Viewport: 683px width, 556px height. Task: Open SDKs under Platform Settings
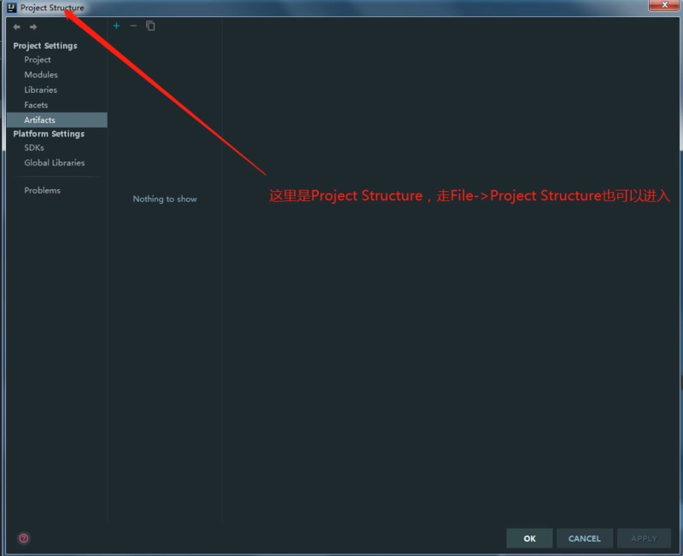(x=34, y=148)
